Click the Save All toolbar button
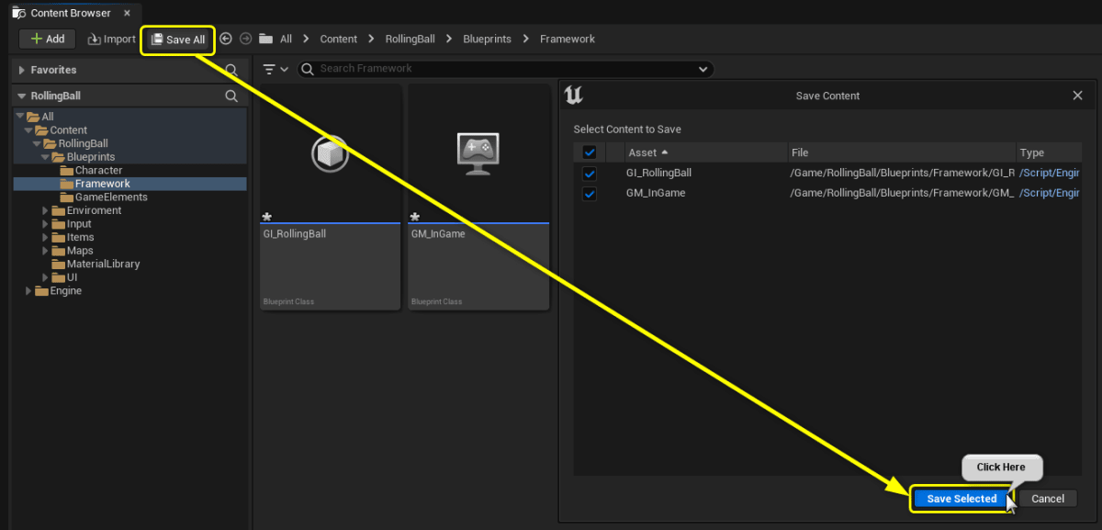The height and width of the screenshot is (530, 1102). coord(177,39)
